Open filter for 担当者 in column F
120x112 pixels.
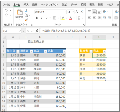coord(91,51)
